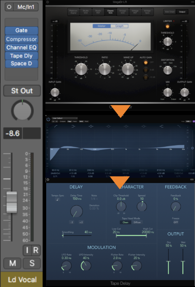Click the Tempo Sync note icon
This screenshot has height=287, width=195.
pos(58,199)
